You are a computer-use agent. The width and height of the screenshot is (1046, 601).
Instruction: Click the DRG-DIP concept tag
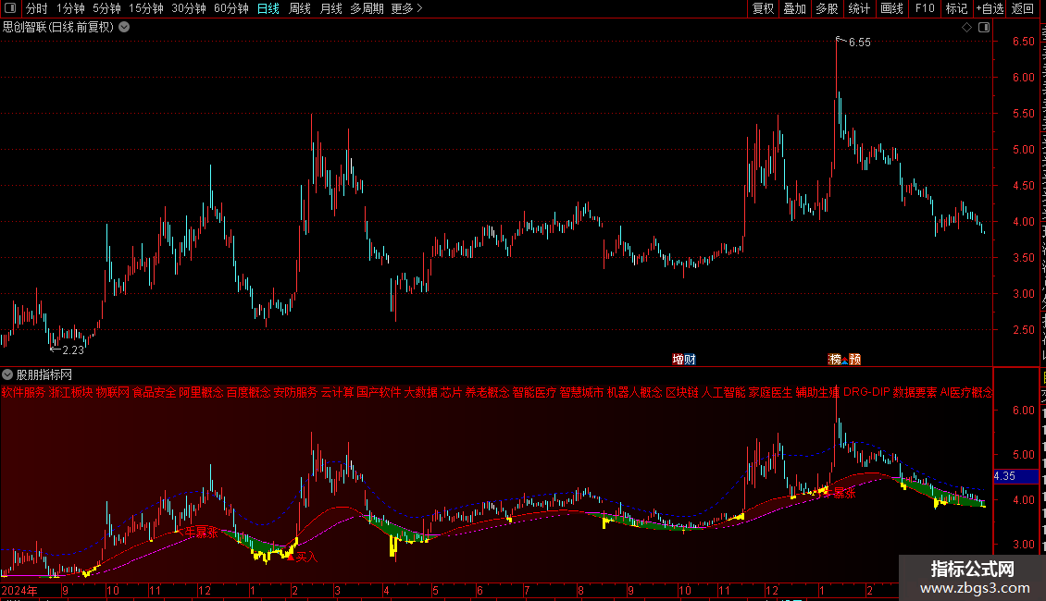coord(866,392)
